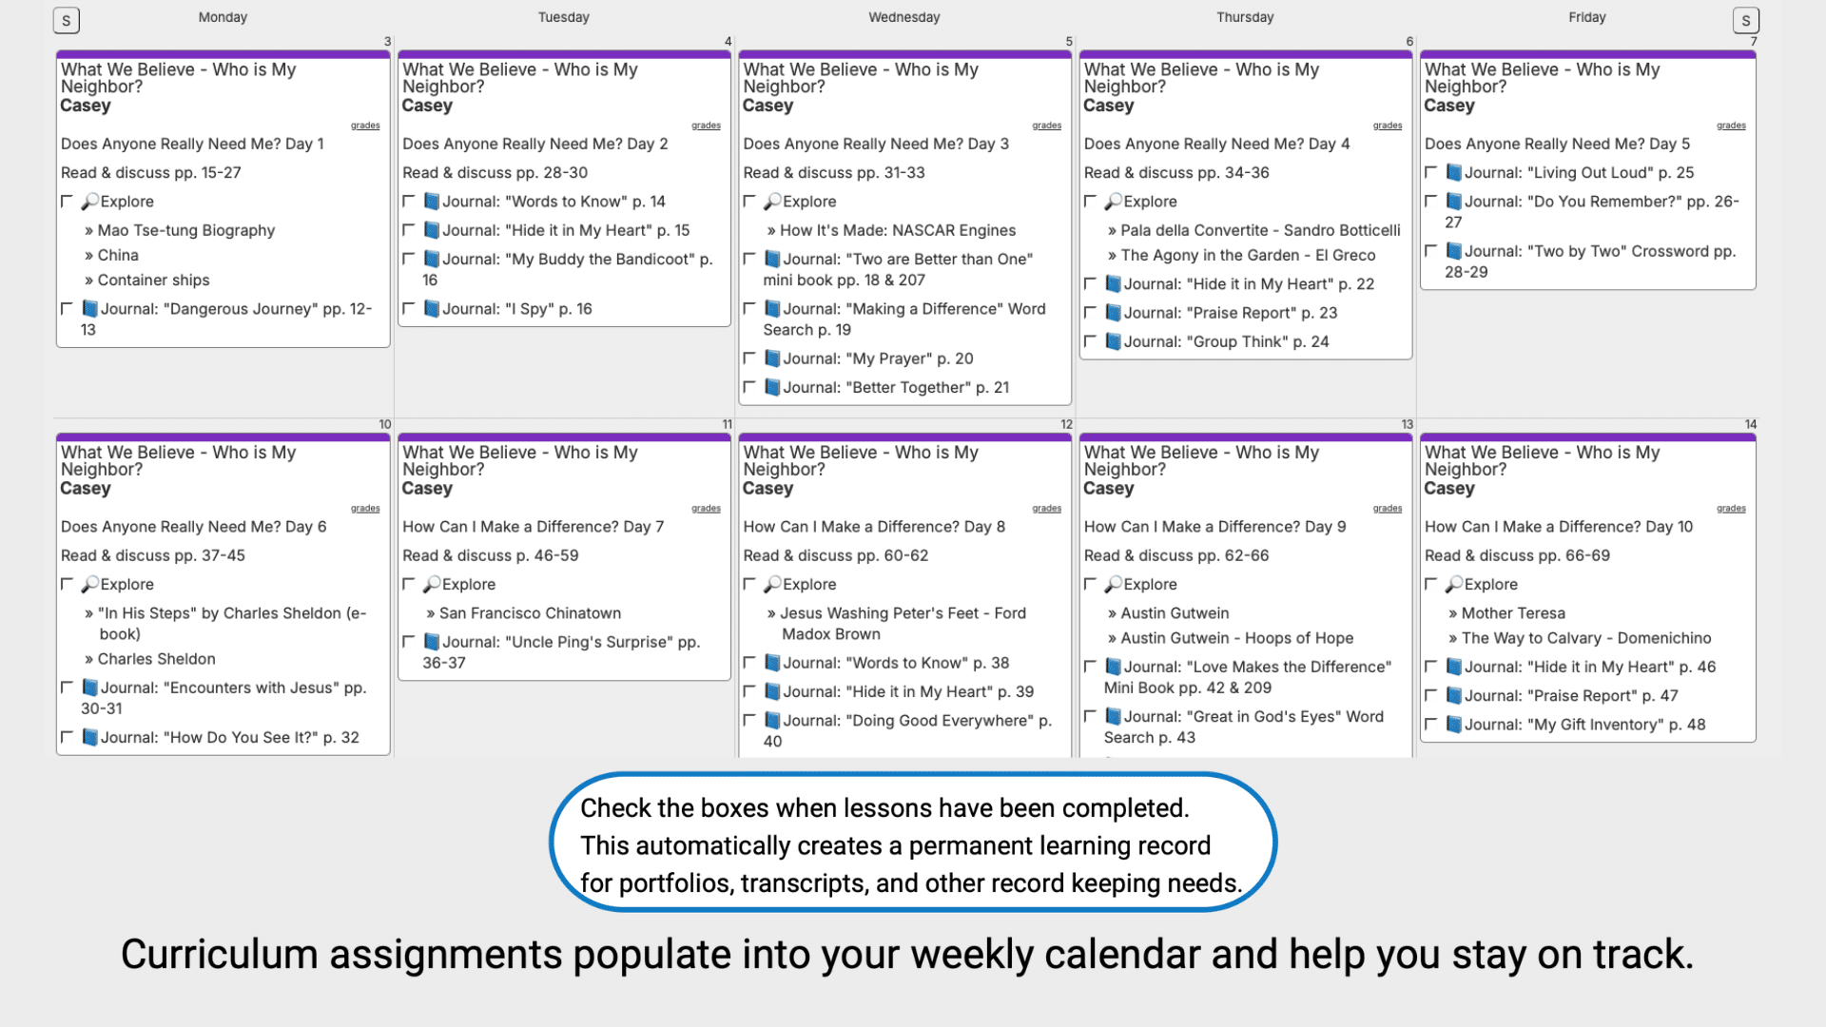Click 'How It's Made: NASCAR Engines' link
The width and height of the screenshot is (1826, 1027).
point(897,229)
